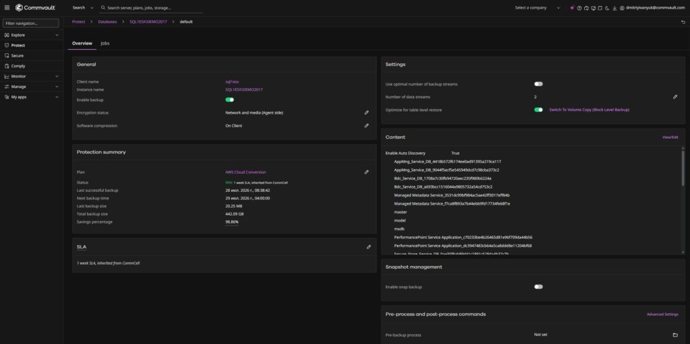Edit Software compression with pencil icon

click(366, 125)
